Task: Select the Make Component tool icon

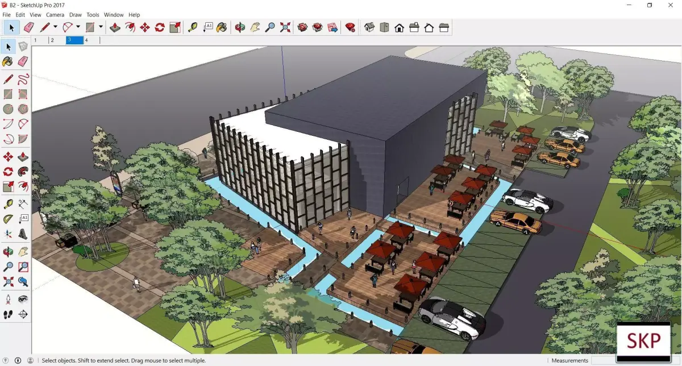Action: (x=23, y=46)
